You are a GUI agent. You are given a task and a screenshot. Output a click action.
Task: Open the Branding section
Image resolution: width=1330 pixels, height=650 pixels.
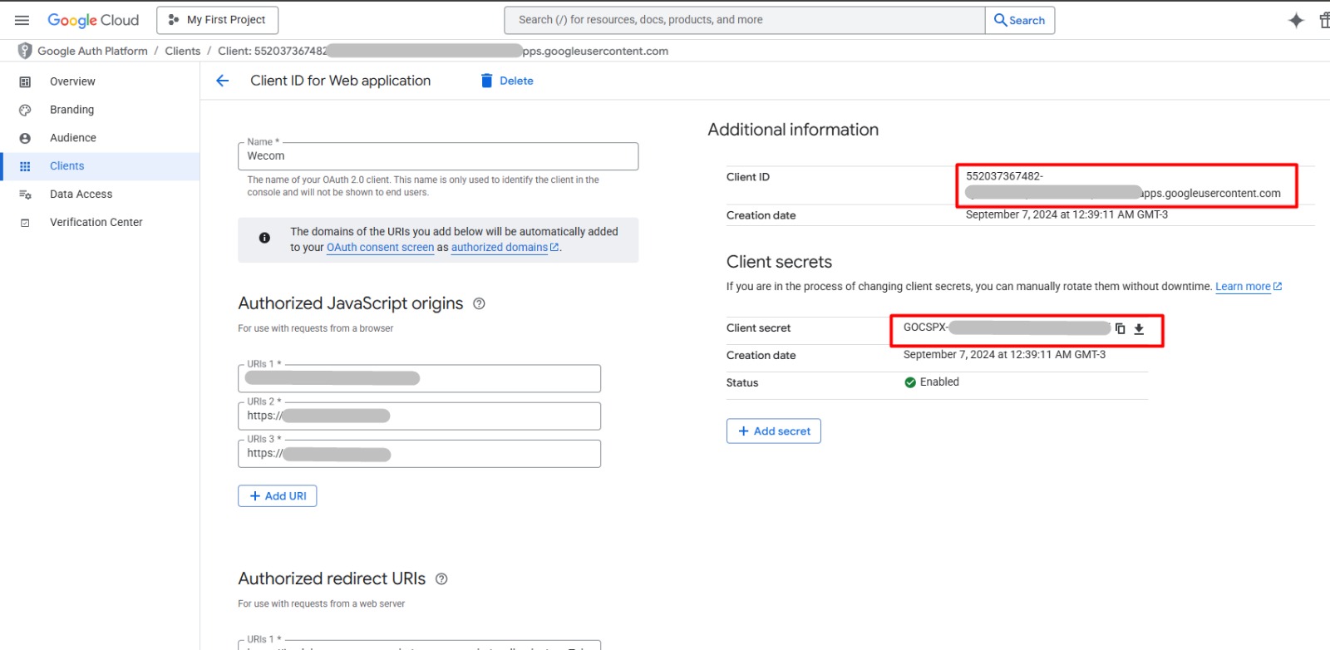(x=71, y=110)
